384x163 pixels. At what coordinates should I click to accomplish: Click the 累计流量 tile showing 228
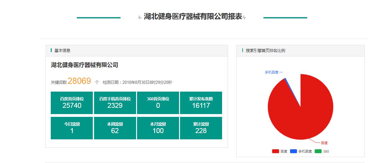coord(201,128)
